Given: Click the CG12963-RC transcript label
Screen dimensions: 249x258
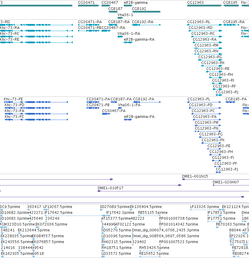Looking at the screenshot, I should [x=203, y=34].
